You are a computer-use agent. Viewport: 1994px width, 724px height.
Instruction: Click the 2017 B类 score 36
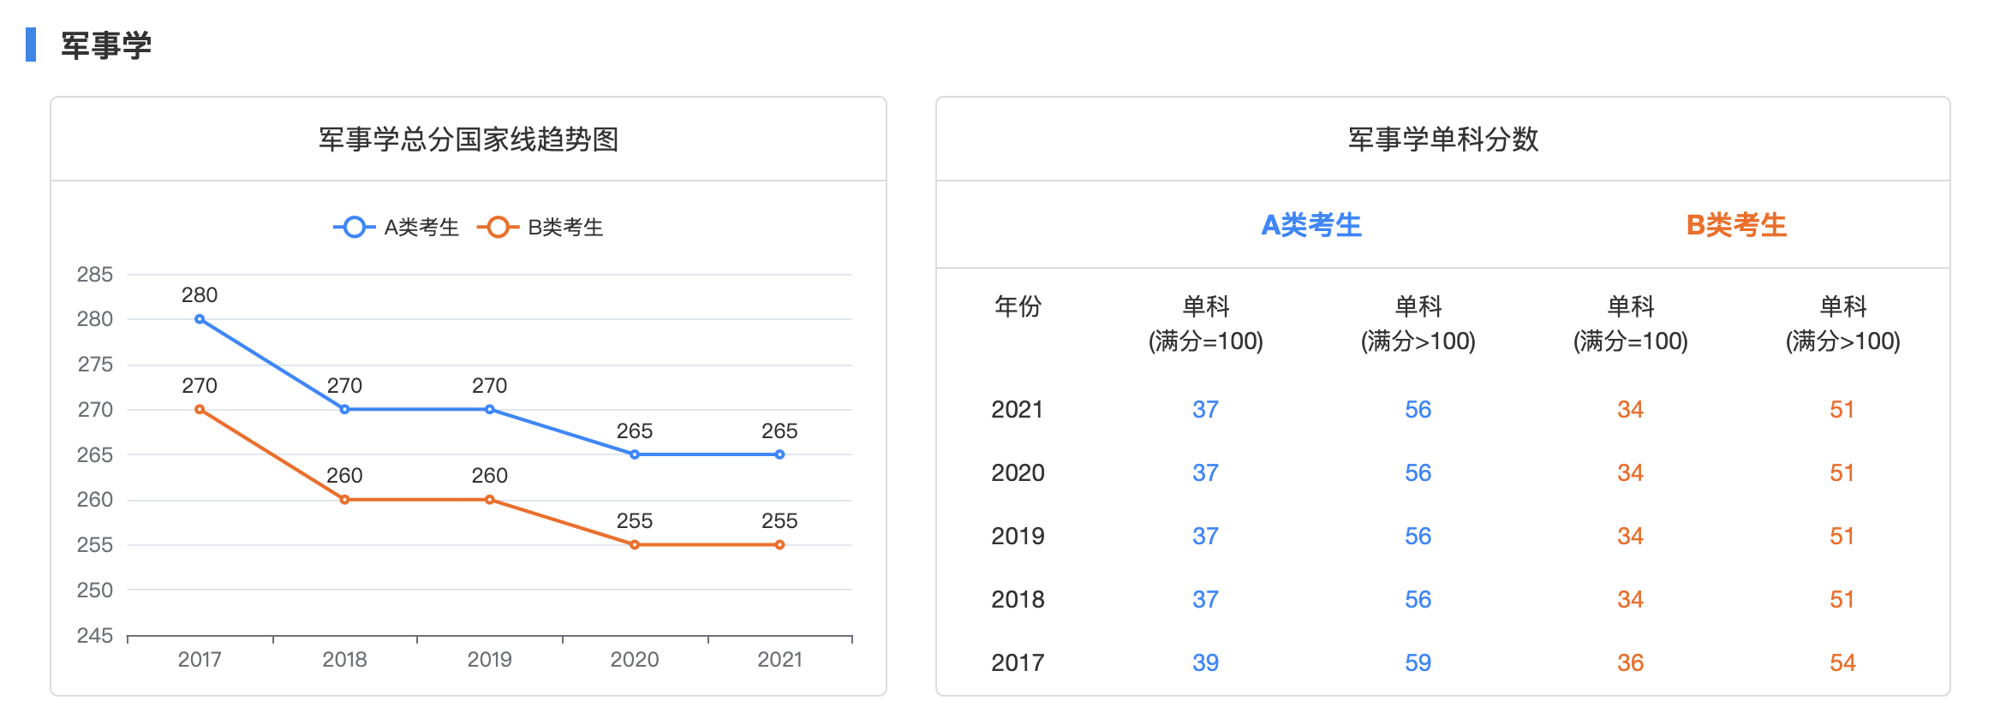1630,663
